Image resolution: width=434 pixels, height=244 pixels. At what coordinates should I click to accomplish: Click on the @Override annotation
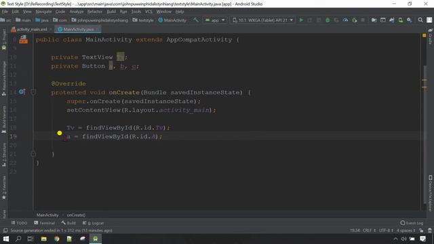point(68,83)
